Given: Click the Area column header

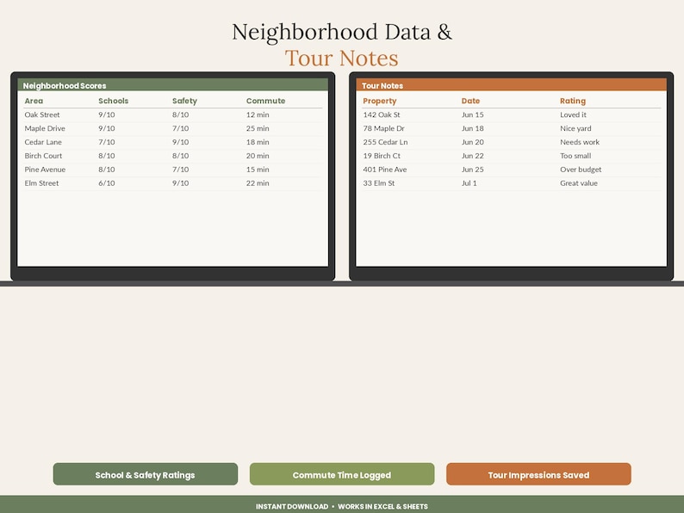Looking at the screenshot, I should coord(34,101).
